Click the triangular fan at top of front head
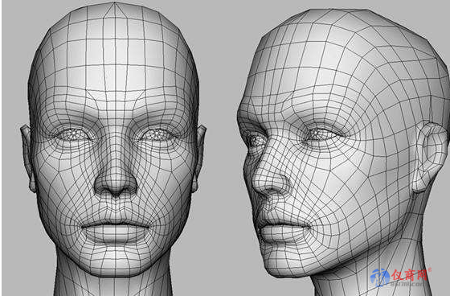The width and height of the screenshot is (450, 296). [x=114, y=10]
